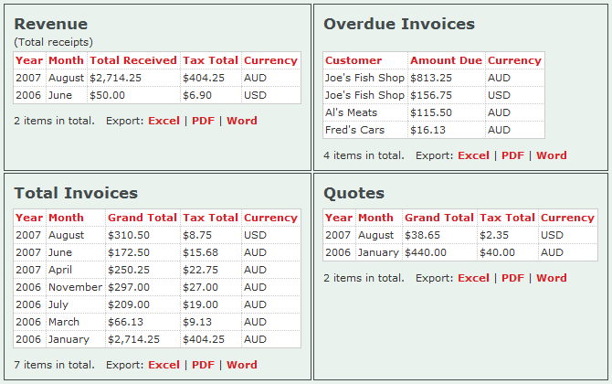Export Total Invoices as PDF
Image resolution: width=612 pixels, height=384 pixels.
click(203, 365)
